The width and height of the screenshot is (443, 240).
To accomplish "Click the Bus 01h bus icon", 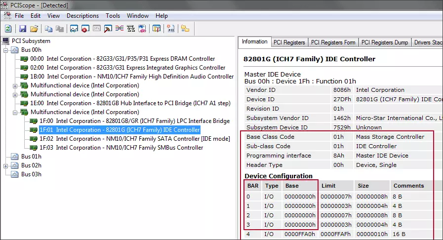I will 15,157.
